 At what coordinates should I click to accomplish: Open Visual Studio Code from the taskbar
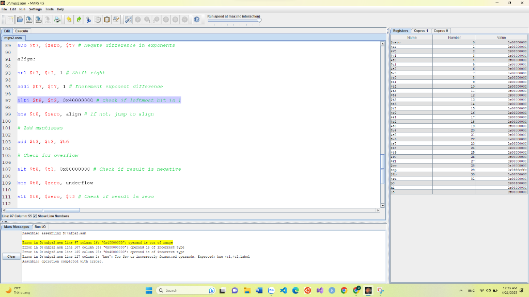pos(284,290)
